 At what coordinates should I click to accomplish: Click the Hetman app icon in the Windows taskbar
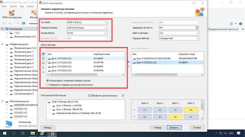coord(53,134)
